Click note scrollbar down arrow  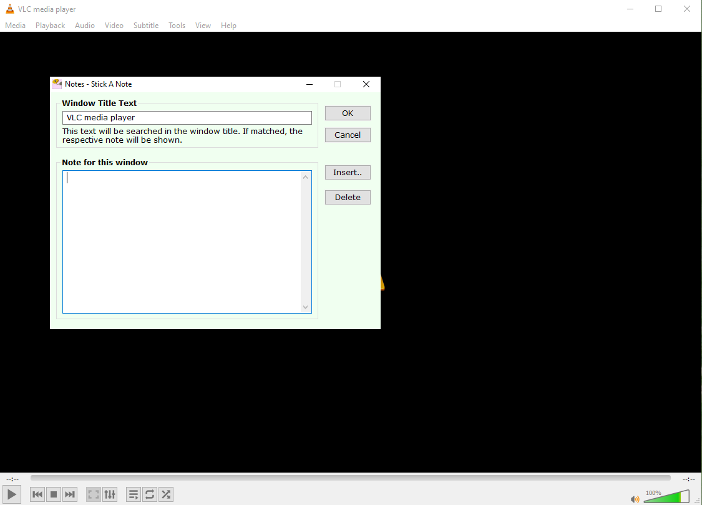click(305, 307)
